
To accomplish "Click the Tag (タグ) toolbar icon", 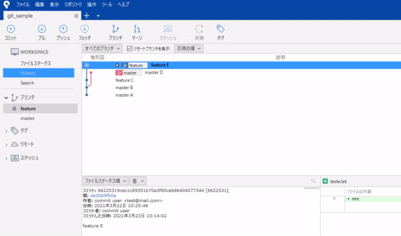I will pyautogui.click(x=221, y=29).
